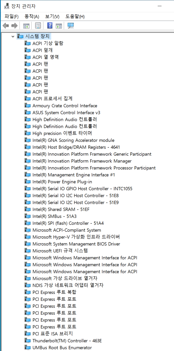Viewport: 174px width, 351px height.
Task: Click device icon beside UMBus Root Bus Enumerator
Action: pyautogui.click(x=28, y=347)
